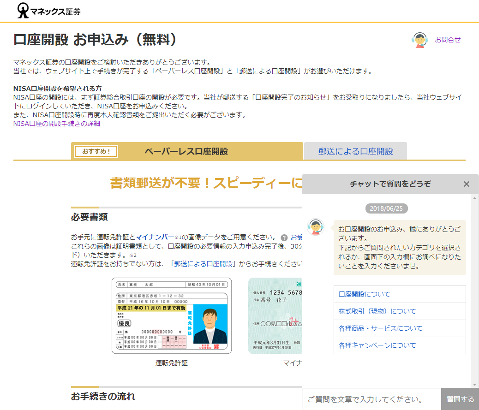
Task: Click the おすすめ！ badge
Action: click(96, 151)
